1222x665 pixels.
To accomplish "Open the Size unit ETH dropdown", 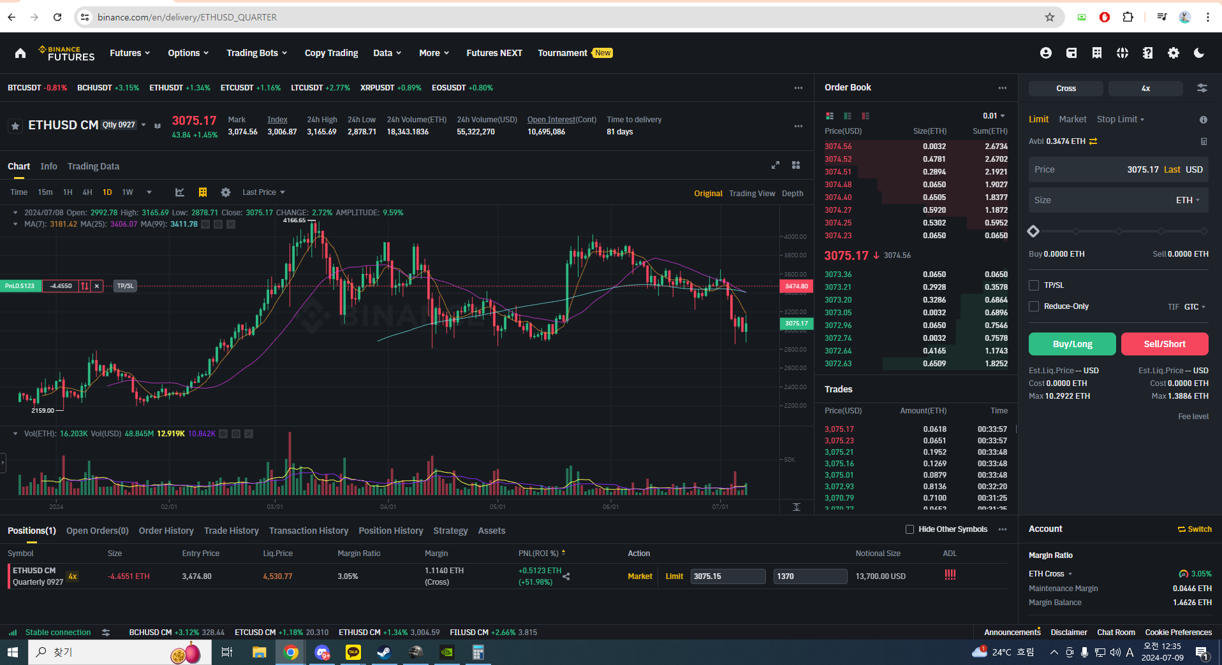I will [x=1188, y=200].
